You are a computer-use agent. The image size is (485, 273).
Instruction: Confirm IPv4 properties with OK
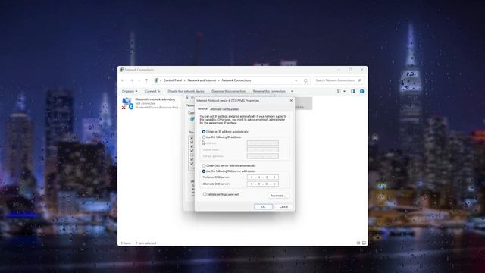click(x=263, y=206)
